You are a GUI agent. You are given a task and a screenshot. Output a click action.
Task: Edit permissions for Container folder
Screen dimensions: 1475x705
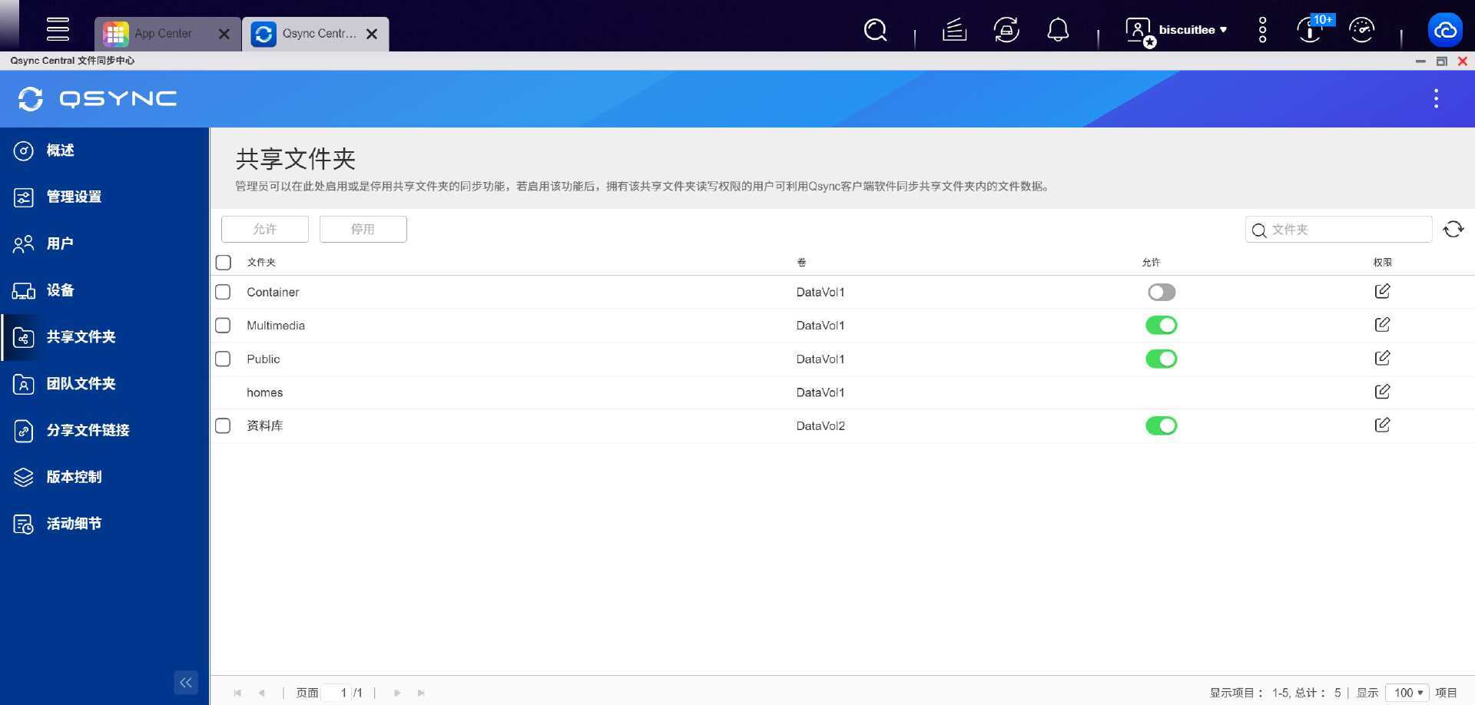pos(1382,291)
